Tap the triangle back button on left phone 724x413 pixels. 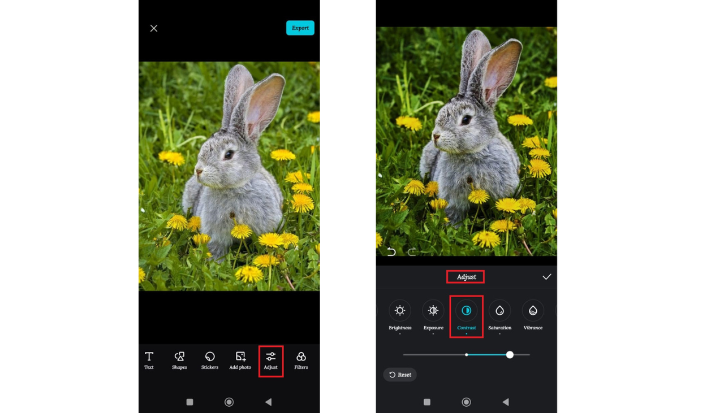tap(269, 402)
